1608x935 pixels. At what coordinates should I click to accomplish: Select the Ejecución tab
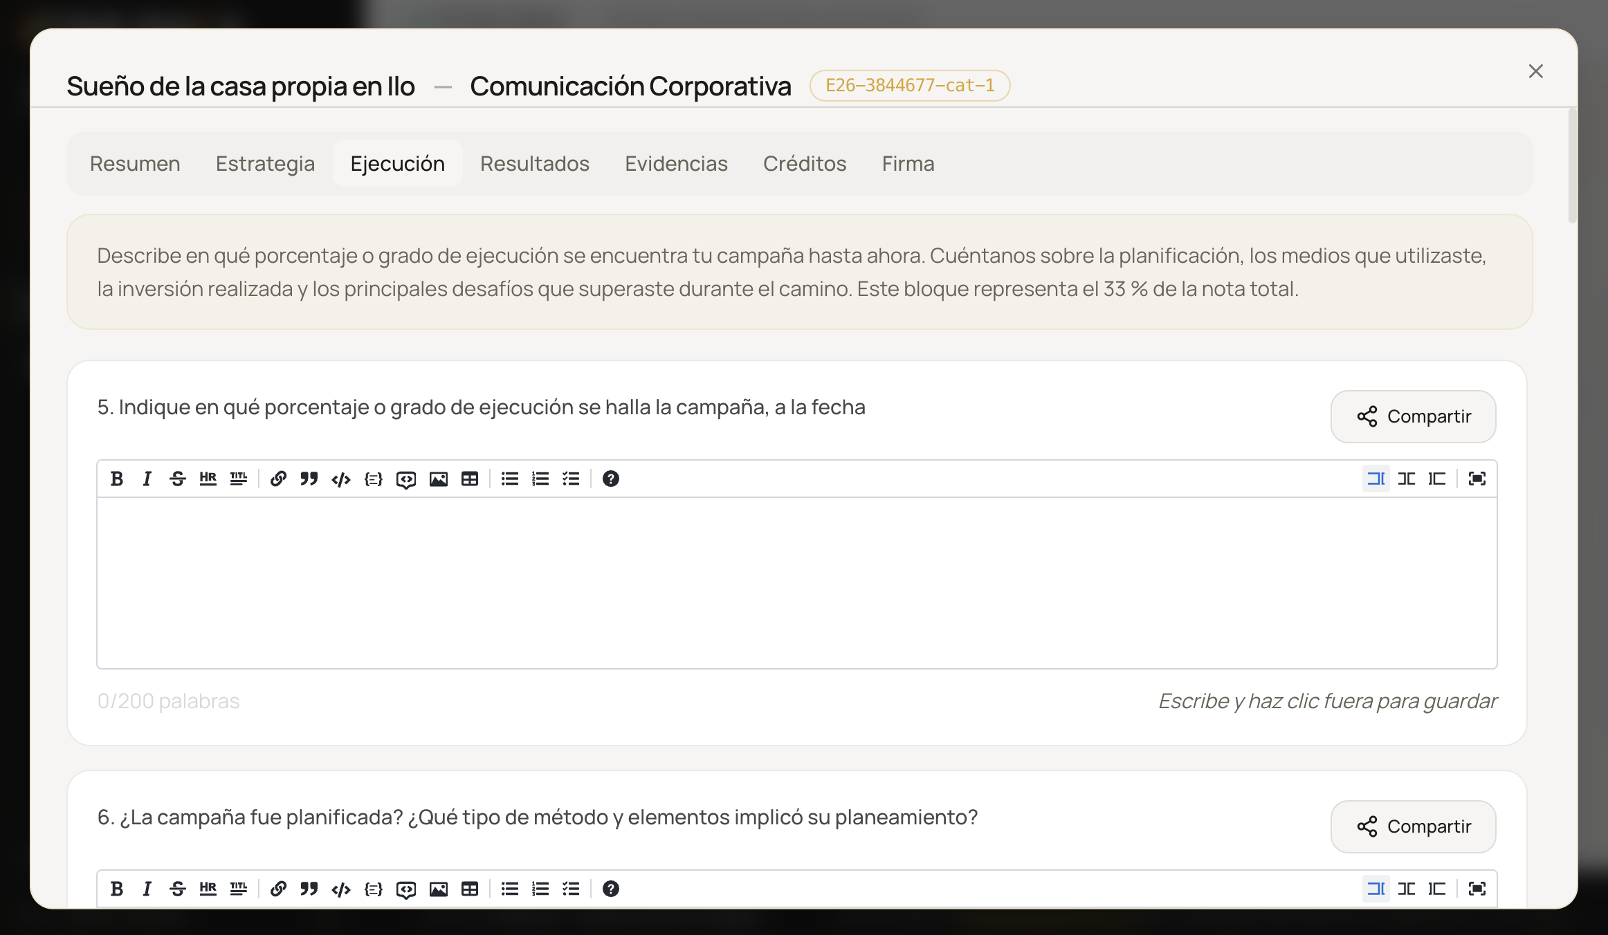tap(398, 163)
